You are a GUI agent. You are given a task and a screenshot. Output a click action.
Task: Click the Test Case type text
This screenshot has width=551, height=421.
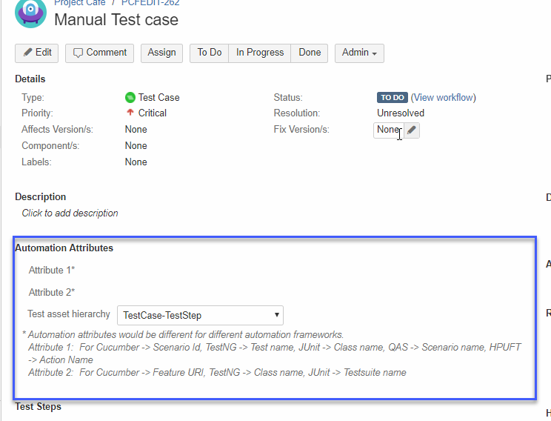pyautogui.click(x=158, y=97)
